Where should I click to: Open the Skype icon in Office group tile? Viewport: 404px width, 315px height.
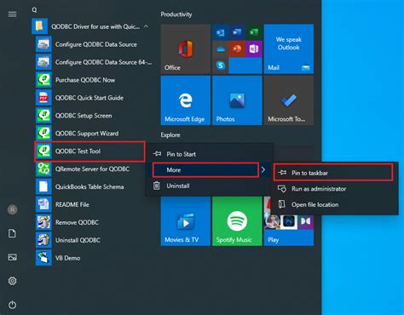(221, 66)
